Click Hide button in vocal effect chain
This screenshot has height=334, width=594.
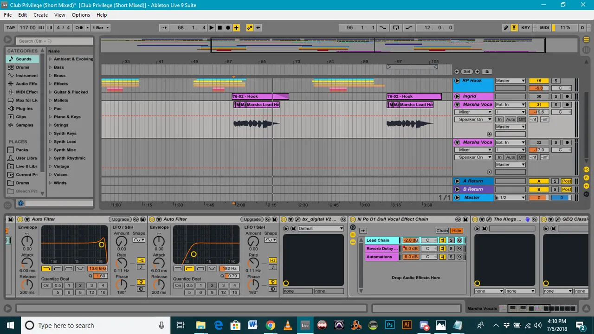click(457, 231)
